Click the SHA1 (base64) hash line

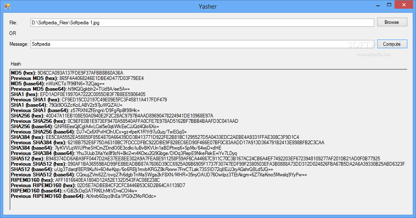(67, 105)
